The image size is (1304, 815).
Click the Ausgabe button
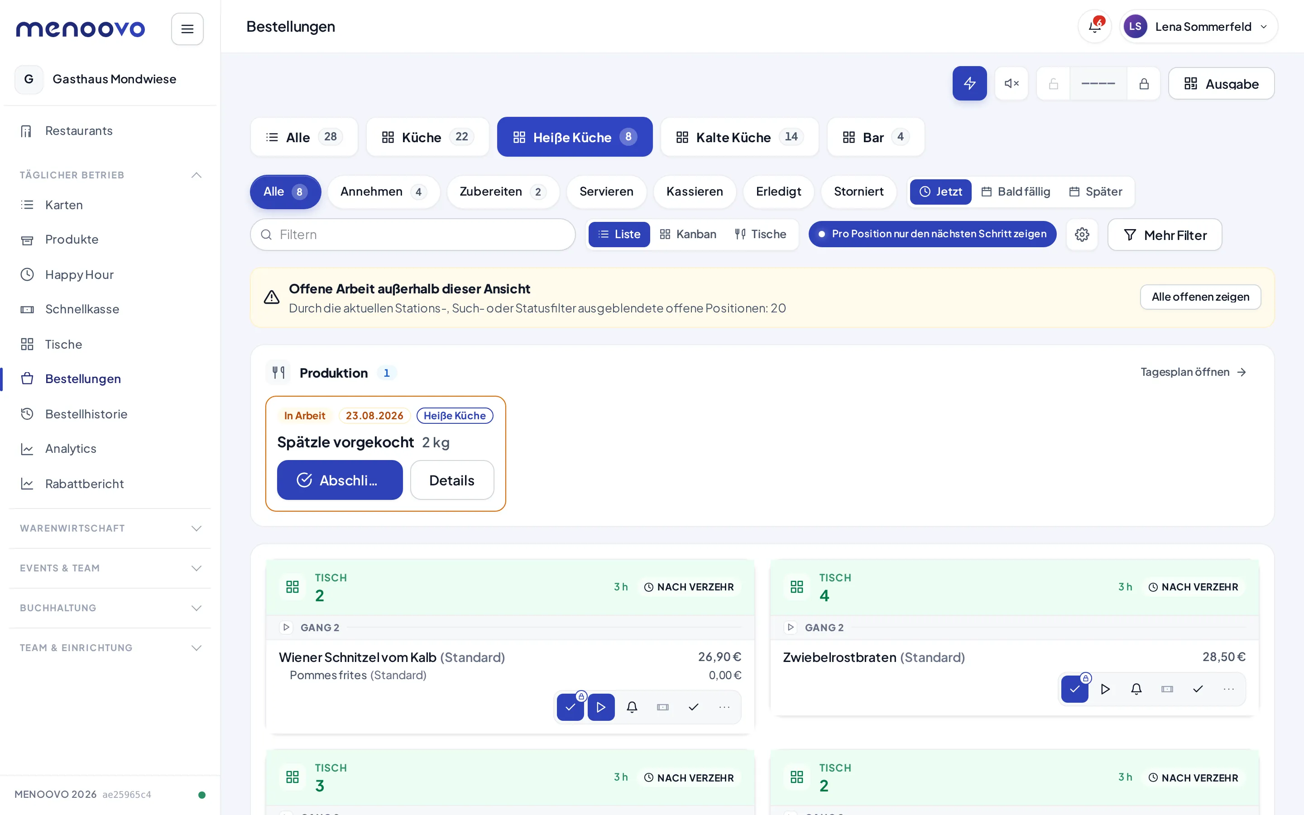[1221, 84]
